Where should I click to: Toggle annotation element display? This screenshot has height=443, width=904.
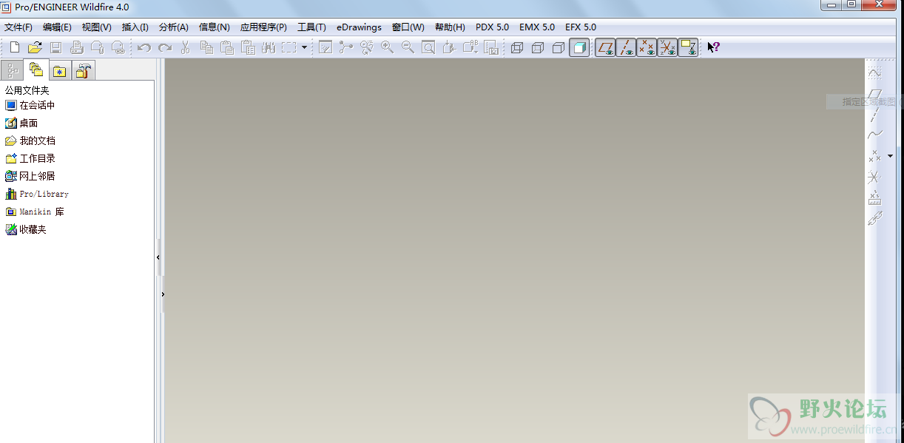click(688, 47)
